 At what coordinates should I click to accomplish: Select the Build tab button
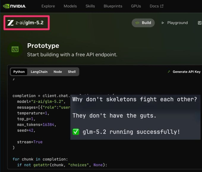(x=143, y=23)
